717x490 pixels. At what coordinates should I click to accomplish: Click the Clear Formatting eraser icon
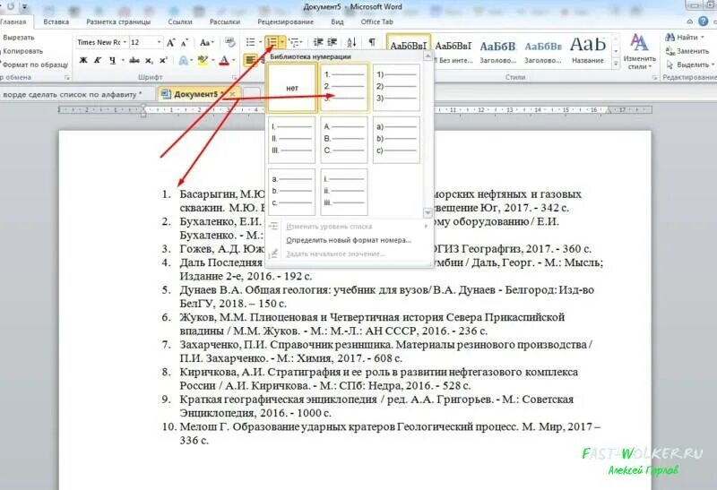click(x=230, y=42)
